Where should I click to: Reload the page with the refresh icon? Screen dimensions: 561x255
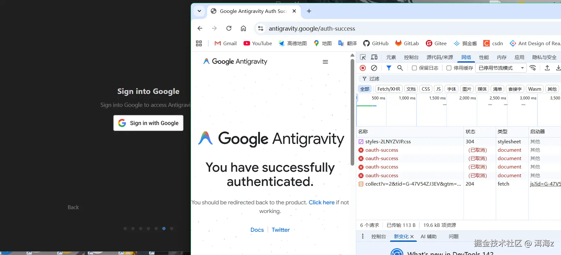229,28
